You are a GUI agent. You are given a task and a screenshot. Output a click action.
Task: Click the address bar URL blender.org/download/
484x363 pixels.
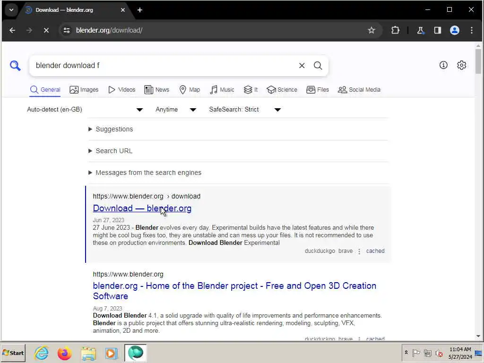coord(109,30)
